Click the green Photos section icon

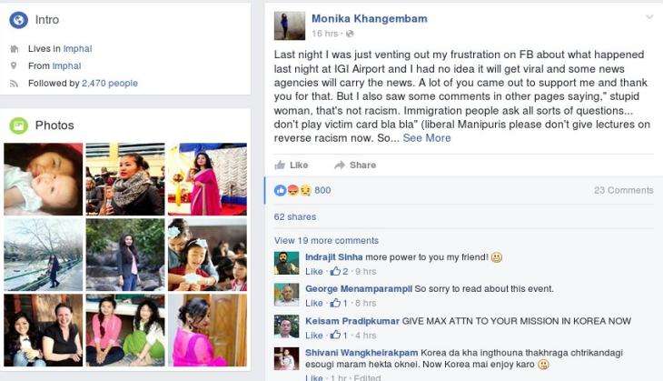point(18,125)
